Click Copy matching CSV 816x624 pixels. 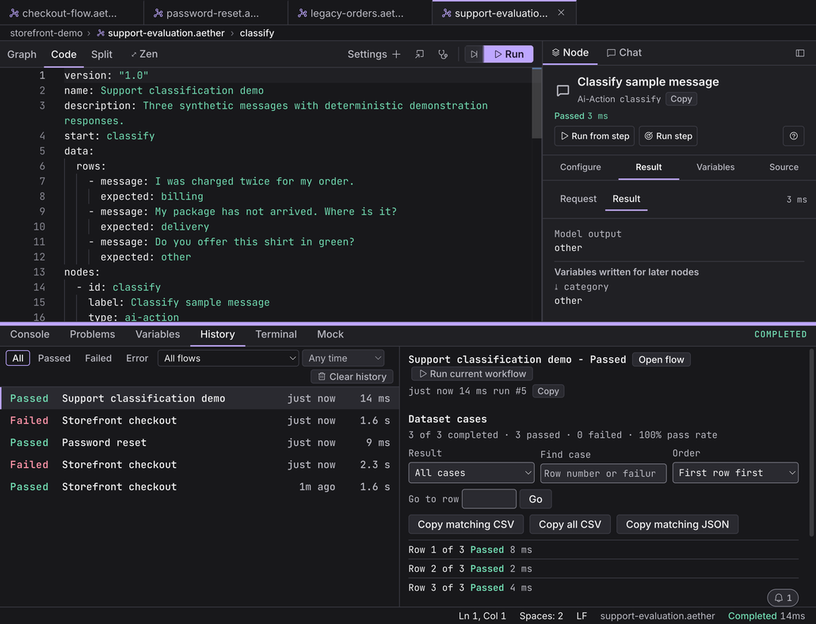pyautogui.click(x=466, y=524)
